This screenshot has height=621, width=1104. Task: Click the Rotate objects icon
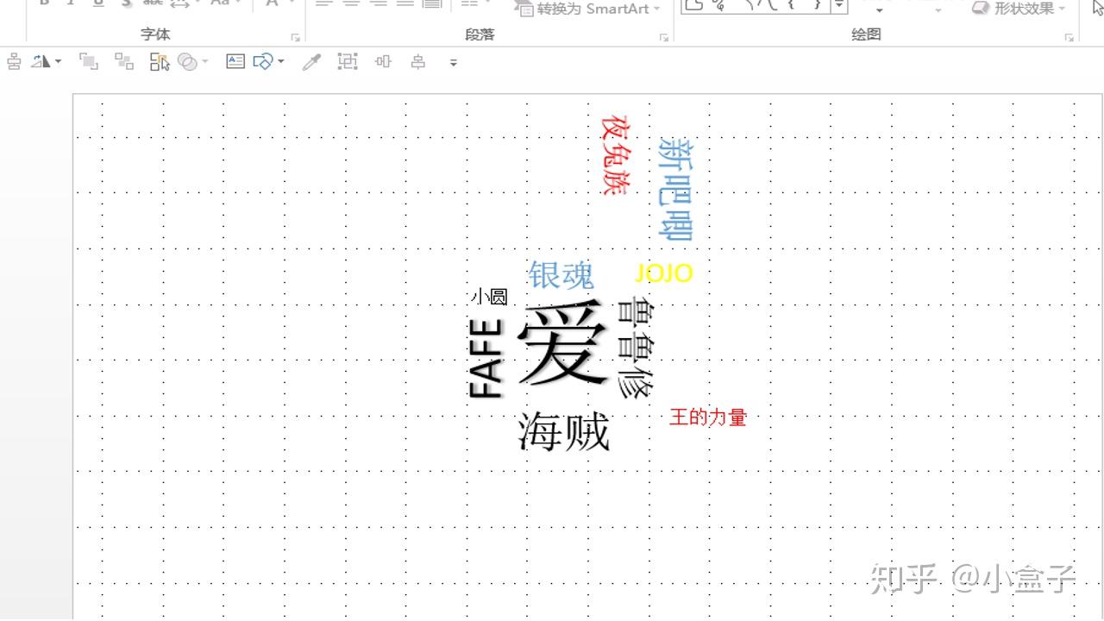pos(40,62)
